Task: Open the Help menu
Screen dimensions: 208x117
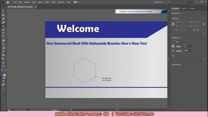Action: click(x=69, y=2)
